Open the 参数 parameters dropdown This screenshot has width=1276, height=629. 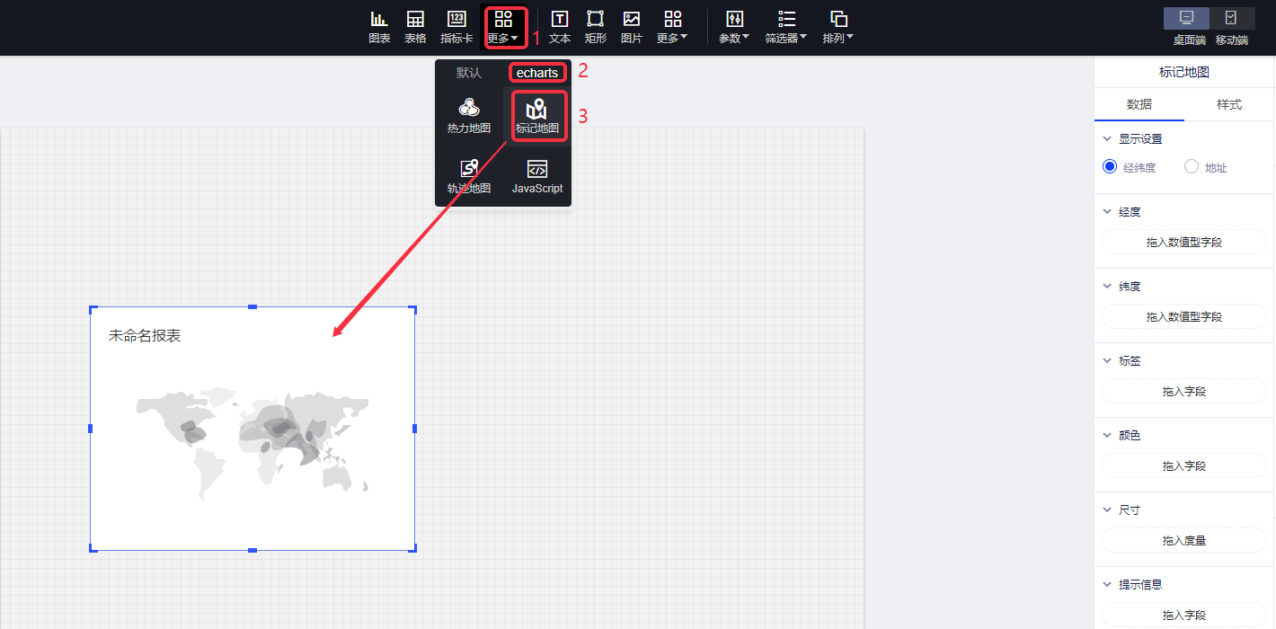click(x=734, y=26)
